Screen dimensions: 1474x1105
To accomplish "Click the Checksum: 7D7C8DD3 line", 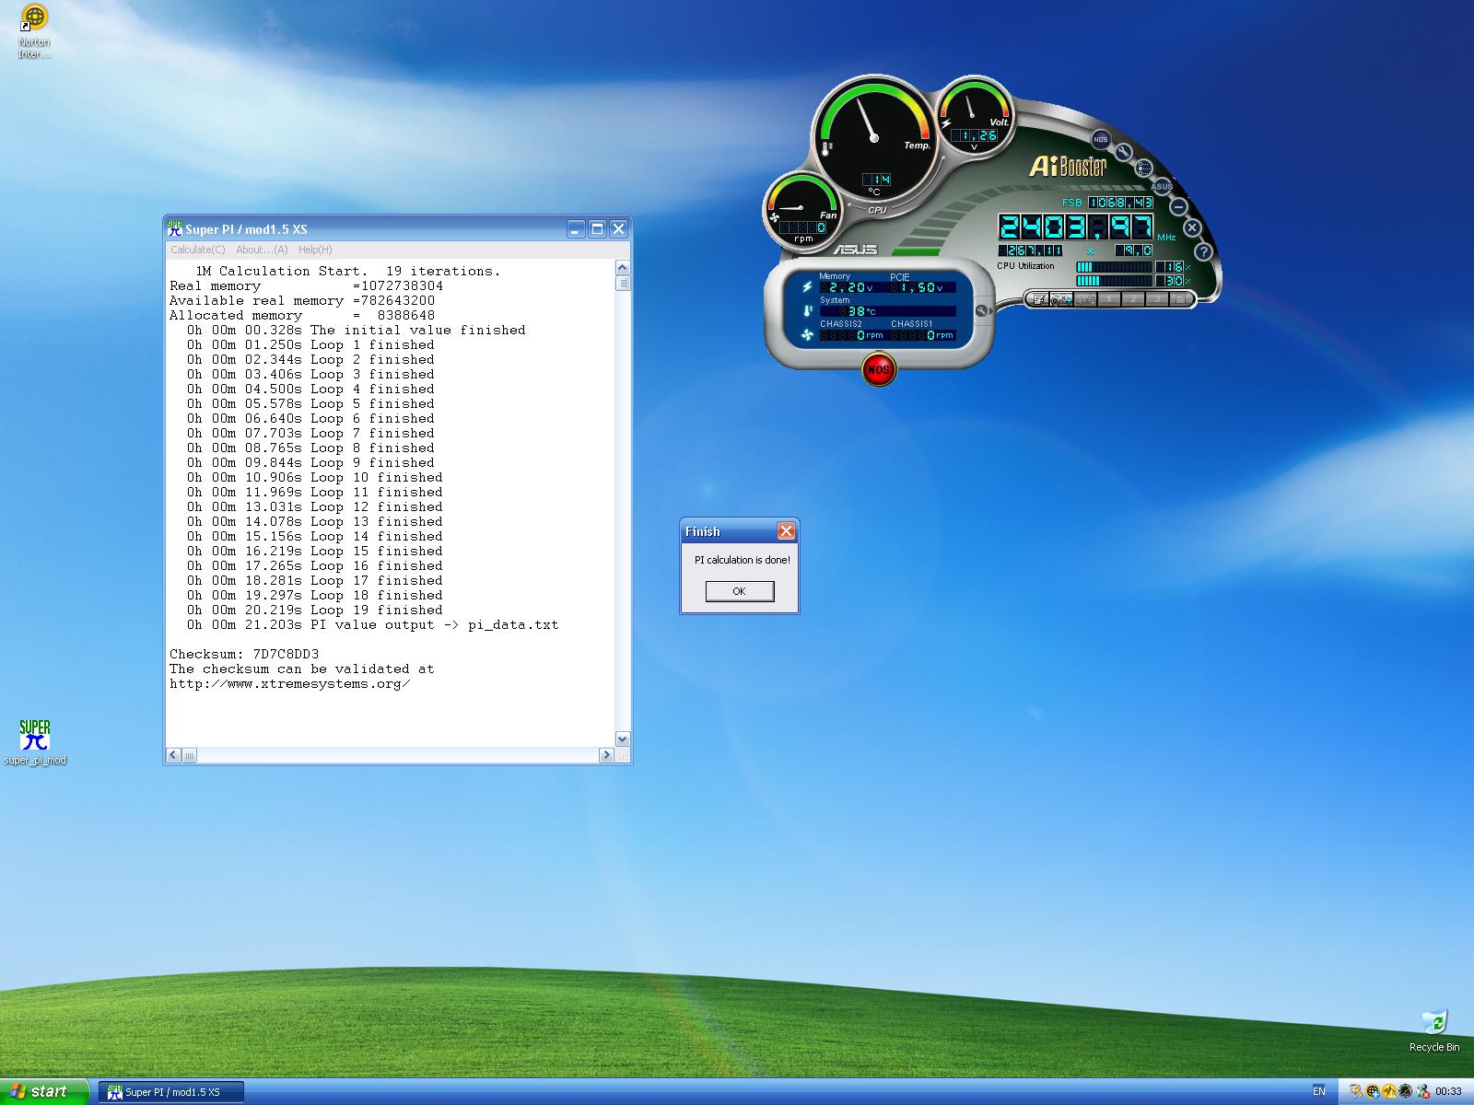I will [x=244, y=655].
